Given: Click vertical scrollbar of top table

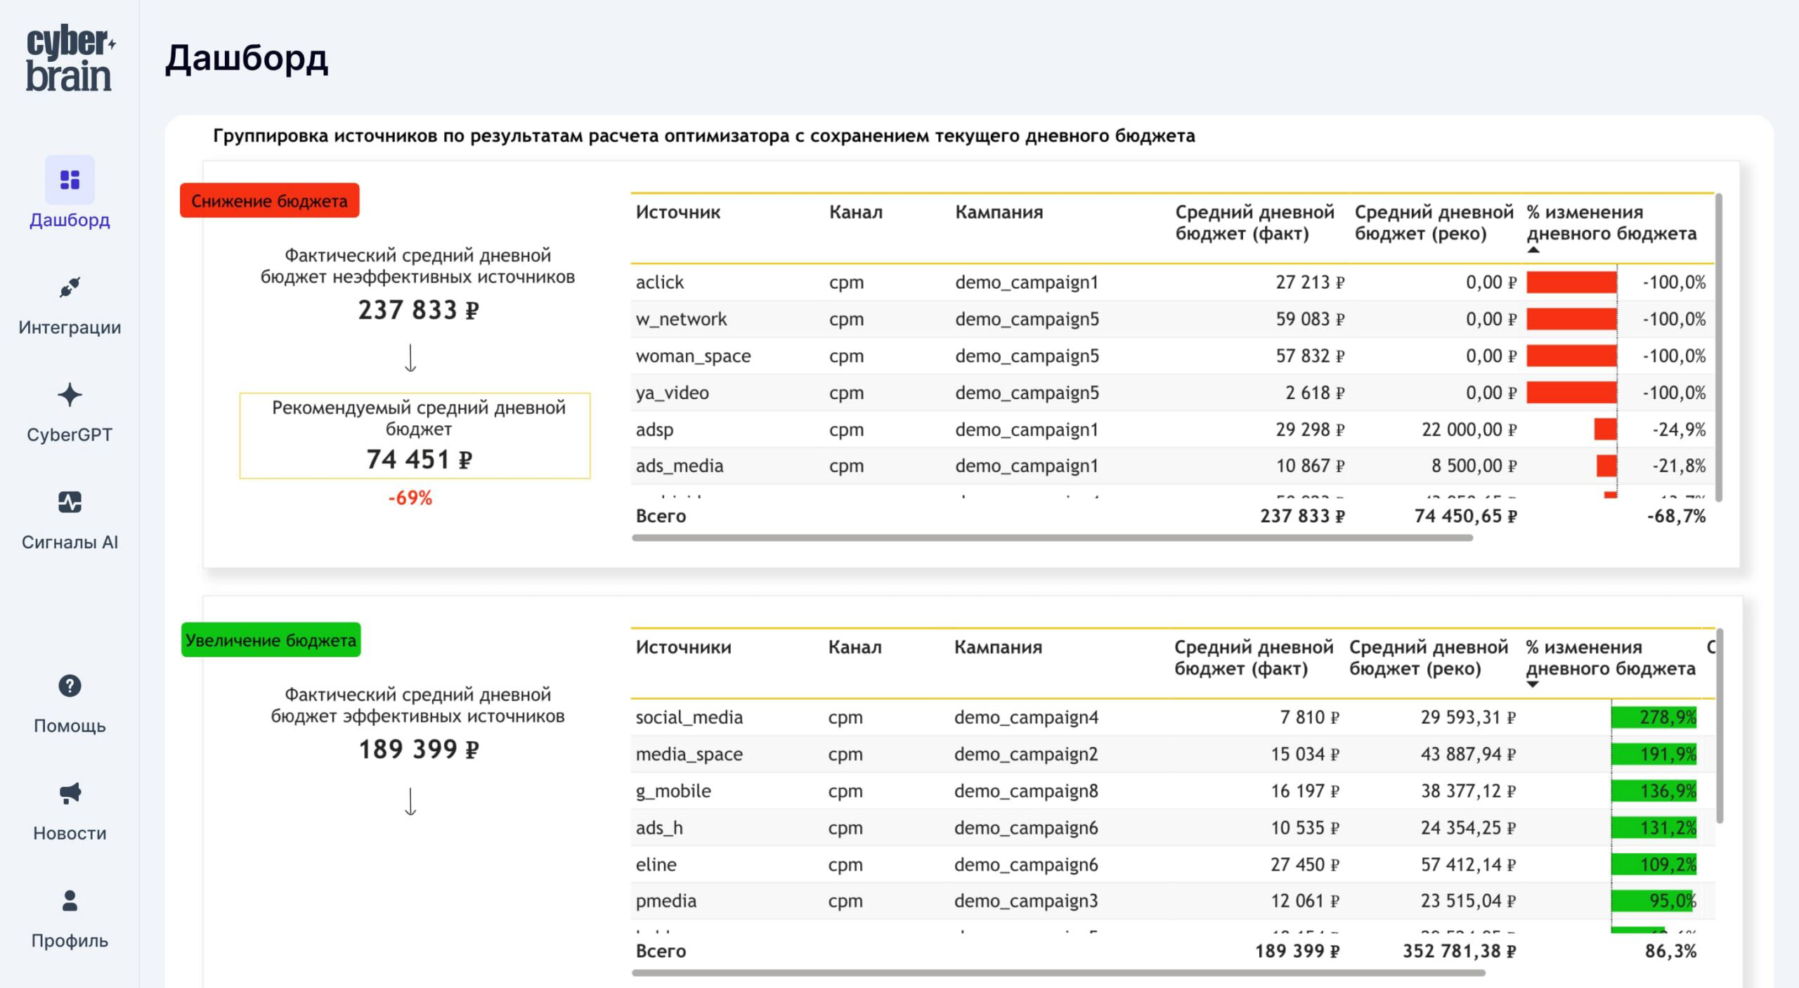Looking at the screenshot, I should tap(1719, 347).
